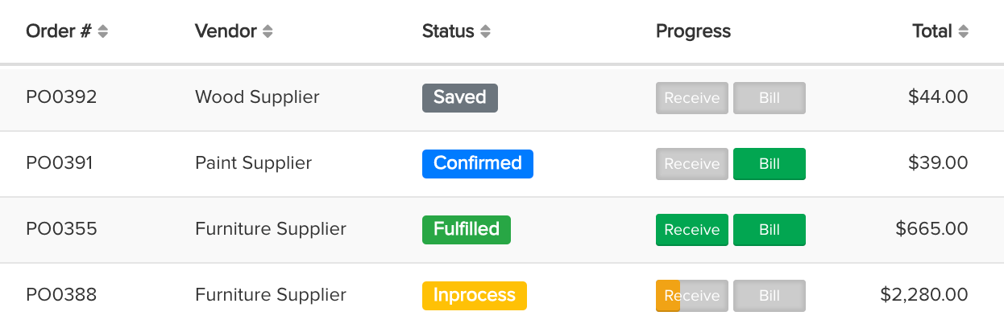The image size is (1004, 328).
Task: Select the Fulfilled status badge
Action: tap(466, 230)
